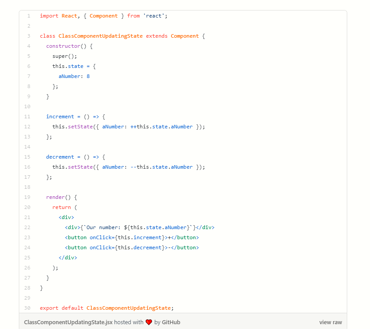Image resolution: width=370 pixels, height=329 pixels.
Task: Click the return keyword in render
Action: pos(61,207)
